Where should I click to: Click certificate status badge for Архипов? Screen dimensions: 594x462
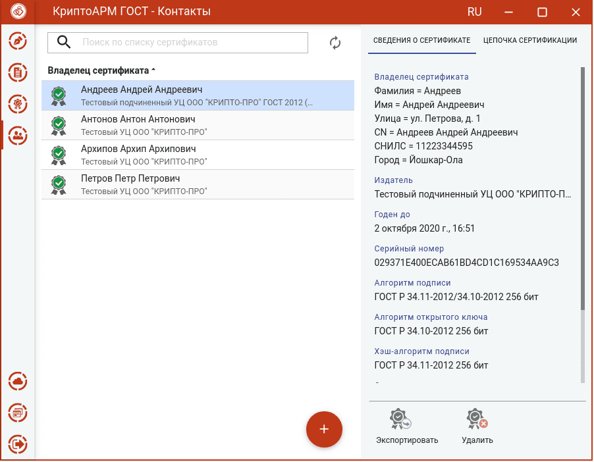click(59, 155)
